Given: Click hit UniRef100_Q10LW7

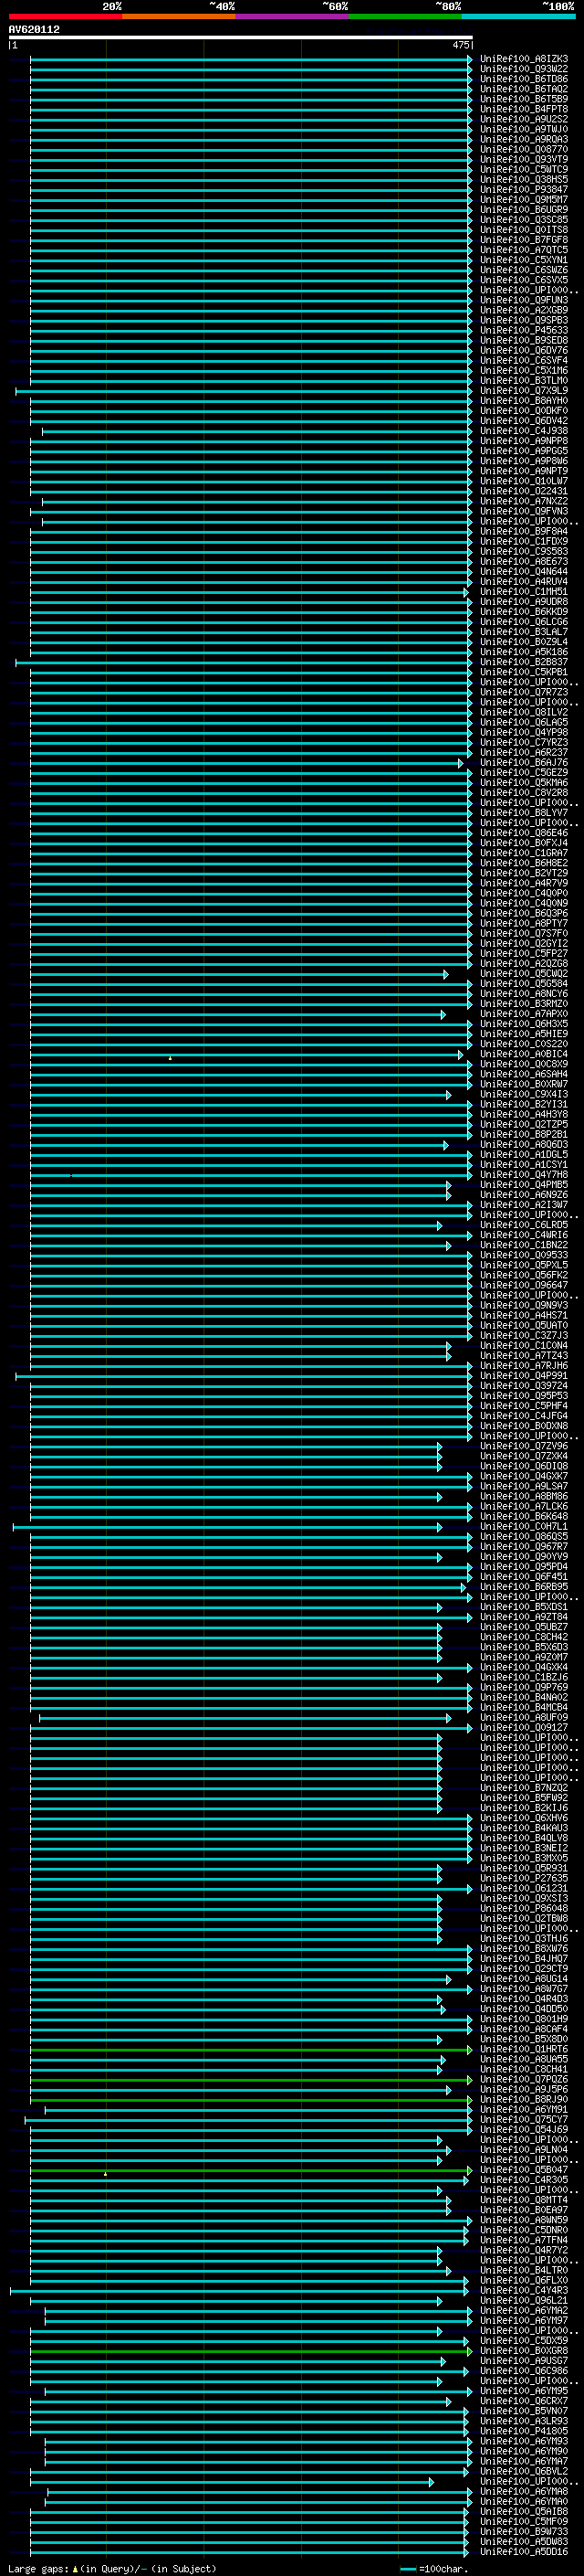Looking at the screenshot, I should point(524,481).
